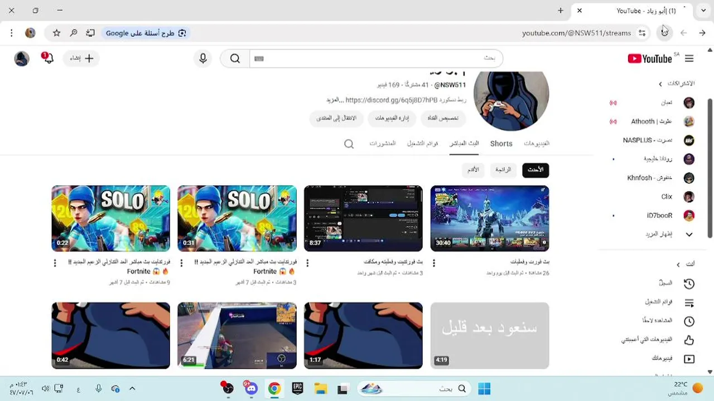Open Epic Games launcher from taskbar
714x401 pixels.
click(297, 388)
